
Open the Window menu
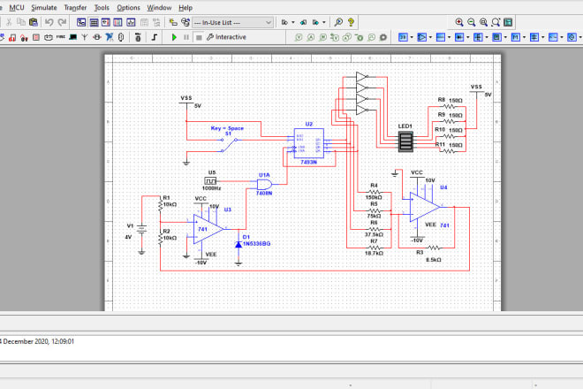pyautogui.click(x=159, y=7)
